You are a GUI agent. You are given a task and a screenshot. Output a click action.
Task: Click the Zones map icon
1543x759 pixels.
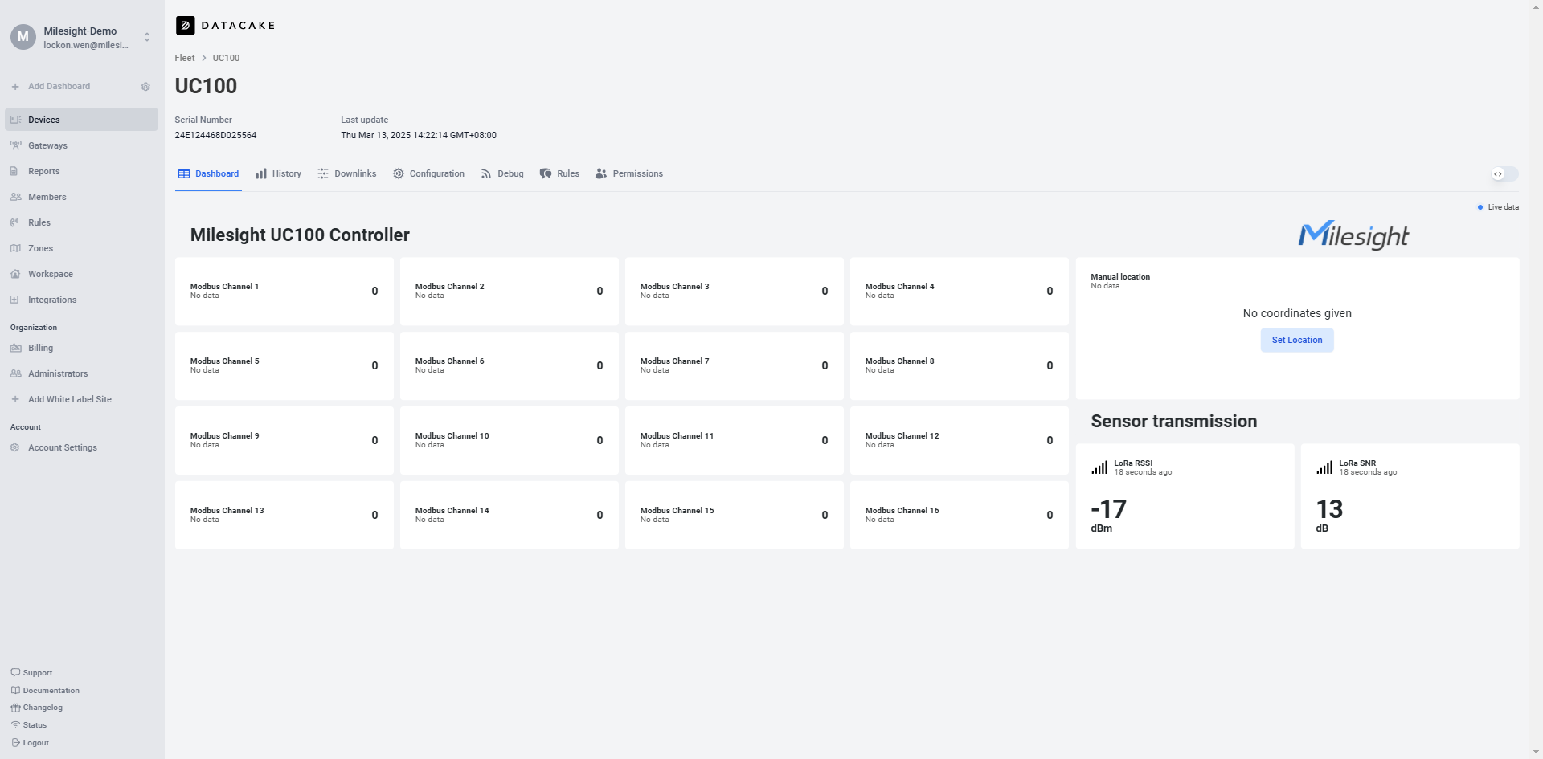click(15, 248)
